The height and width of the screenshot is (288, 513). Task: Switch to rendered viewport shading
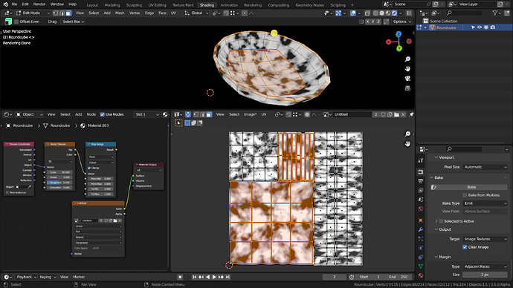coord(395,13)
